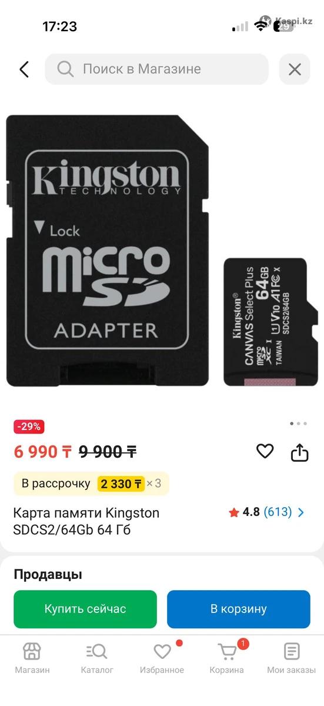The image size is (324, 706).
Task: Focus the "Поиск в Магазине" search field
Action: click(156, 69)
